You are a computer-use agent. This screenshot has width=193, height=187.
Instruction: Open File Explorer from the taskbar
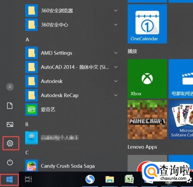(x=110, y=179)
